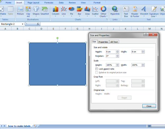Screen dimensions: 165x129
Task: Insert a Bar chart
Action: pos(80,11)
